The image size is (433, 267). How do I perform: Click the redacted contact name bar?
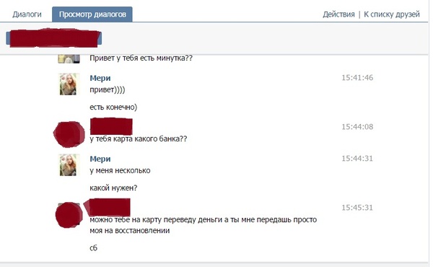point(53,38)
